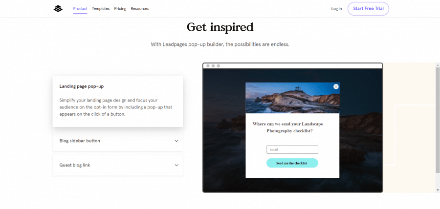The width and height of the screenshot is (440, 209).
Task: Go to the Pricing page
Action: click(120, 9)
